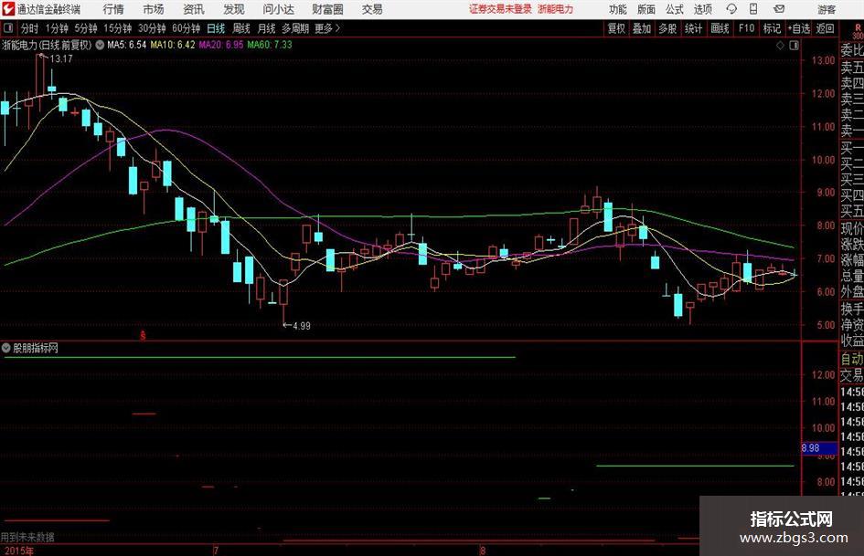Switch to 30分钟 period tab

coord(152,28)
